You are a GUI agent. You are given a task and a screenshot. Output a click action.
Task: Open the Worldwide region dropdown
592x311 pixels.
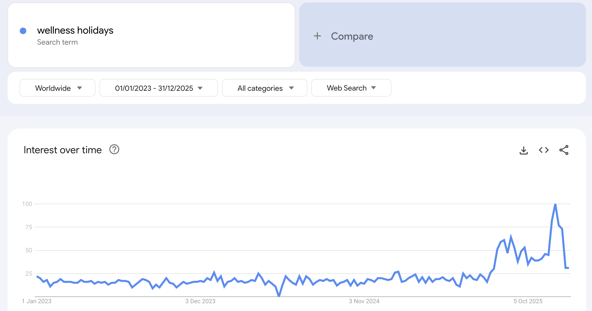[x=57, y=88]
